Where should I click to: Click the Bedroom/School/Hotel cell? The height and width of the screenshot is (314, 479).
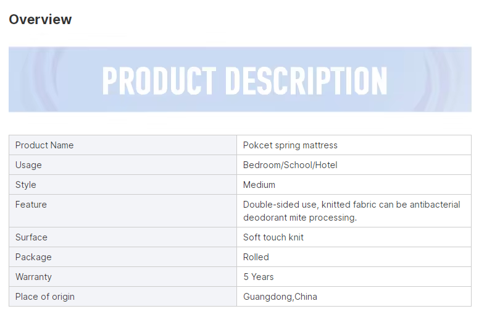point(354,165)
